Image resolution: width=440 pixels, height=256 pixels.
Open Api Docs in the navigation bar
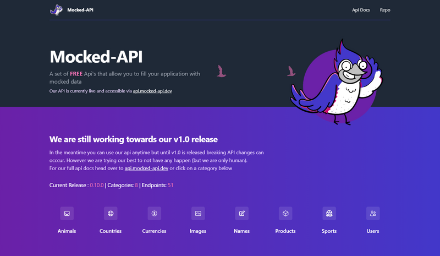pos(361,10)
